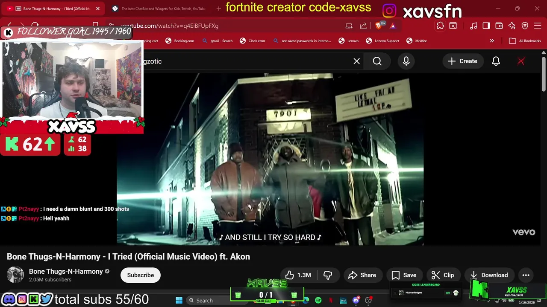
Task: Open Netflix from the taskbar
Action: tap(331, 300)
